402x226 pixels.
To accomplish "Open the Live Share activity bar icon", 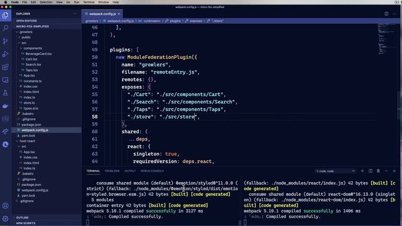I will pyautogui.click(x=6, y=132).
